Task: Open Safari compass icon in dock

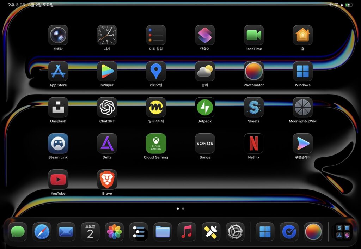Action: click(x=42, y=232)
